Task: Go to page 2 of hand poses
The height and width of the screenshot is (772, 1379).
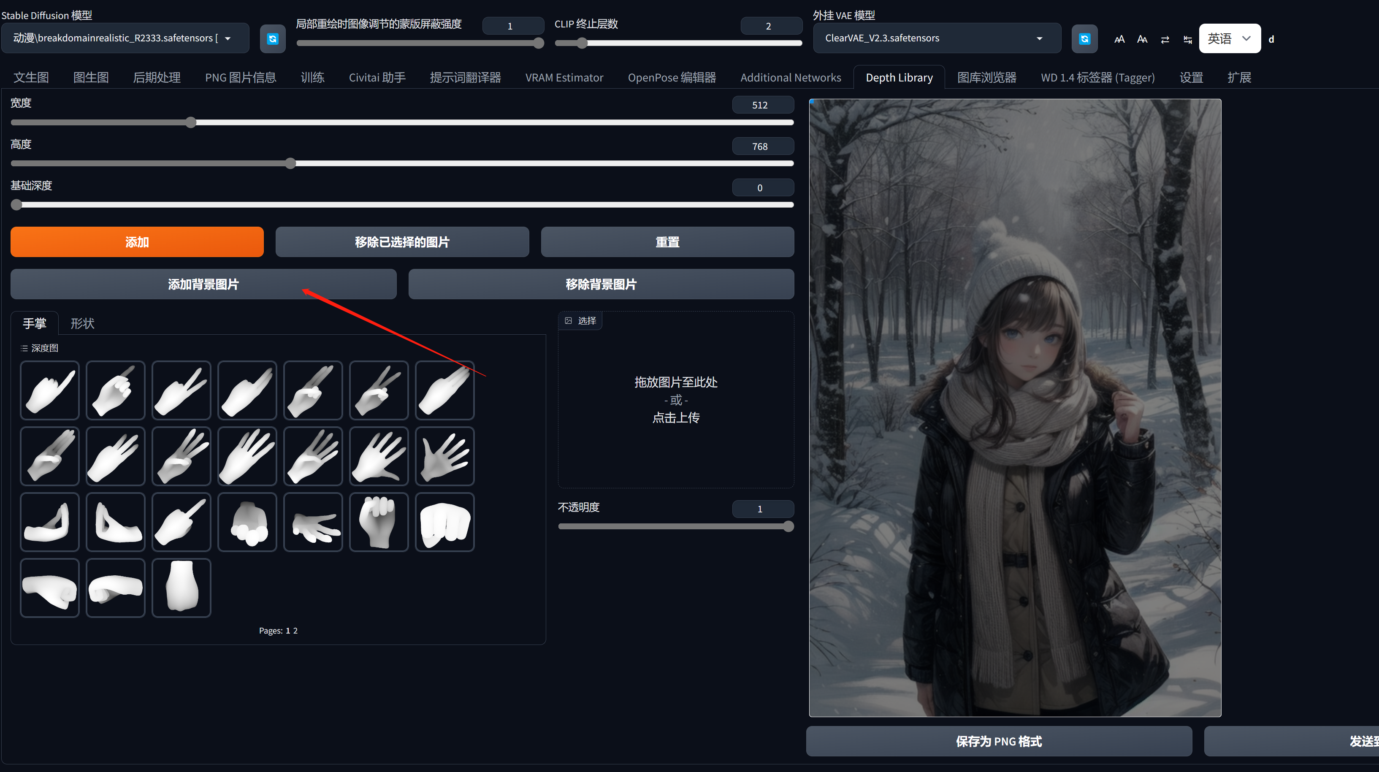Action: coord(295,630)
